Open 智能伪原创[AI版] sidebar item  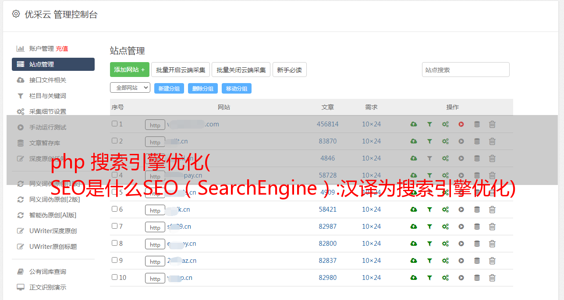53,215
